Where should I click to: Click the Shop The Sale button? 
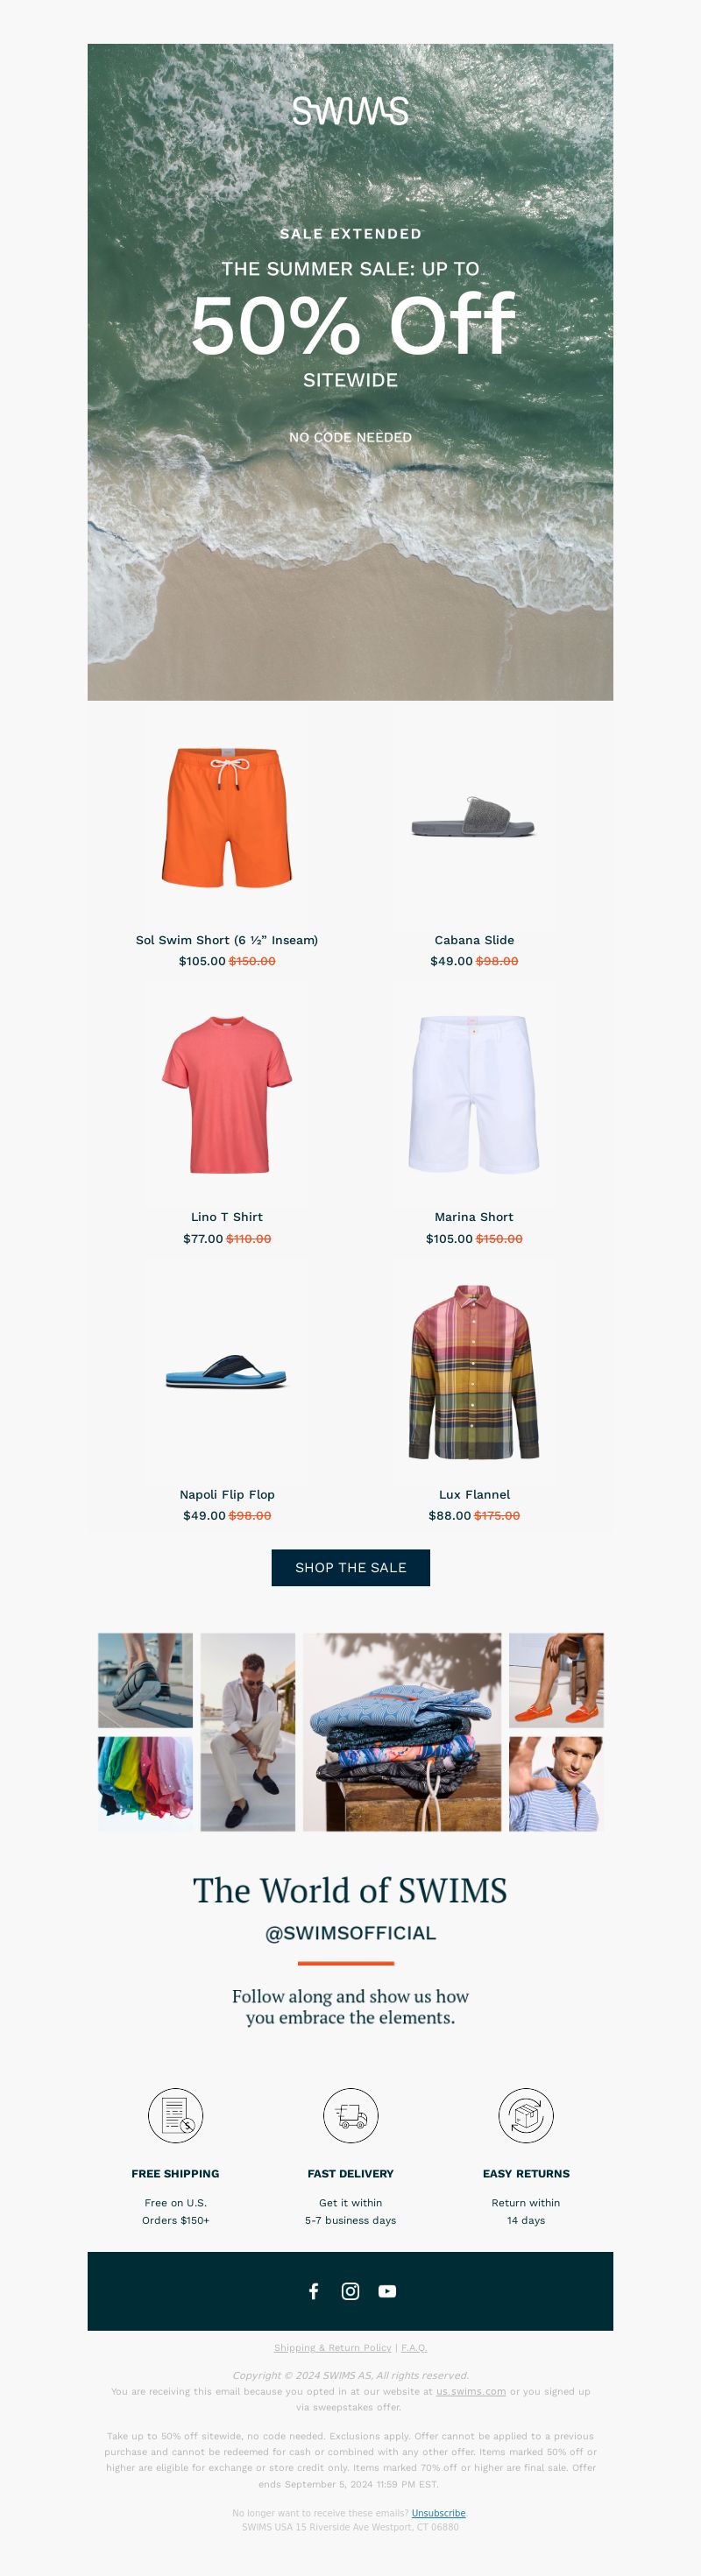(x=350, y=1567)
